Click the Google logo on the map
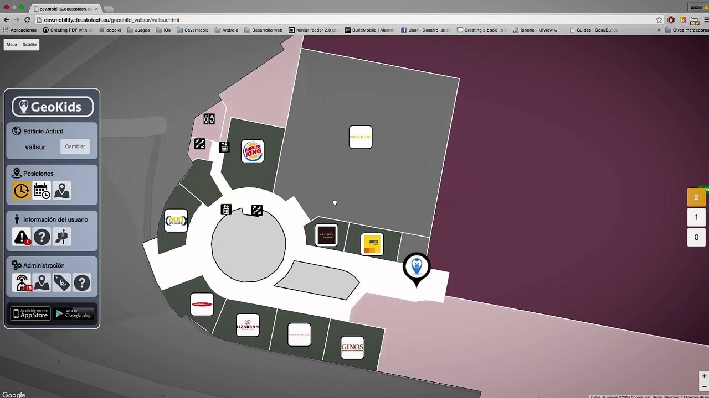Screen dimensions: 709x398 (x=14, y=395)
